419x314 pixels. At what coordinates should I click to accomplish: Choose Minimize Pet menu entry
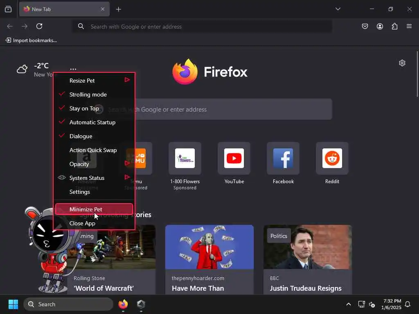(94, 209)
